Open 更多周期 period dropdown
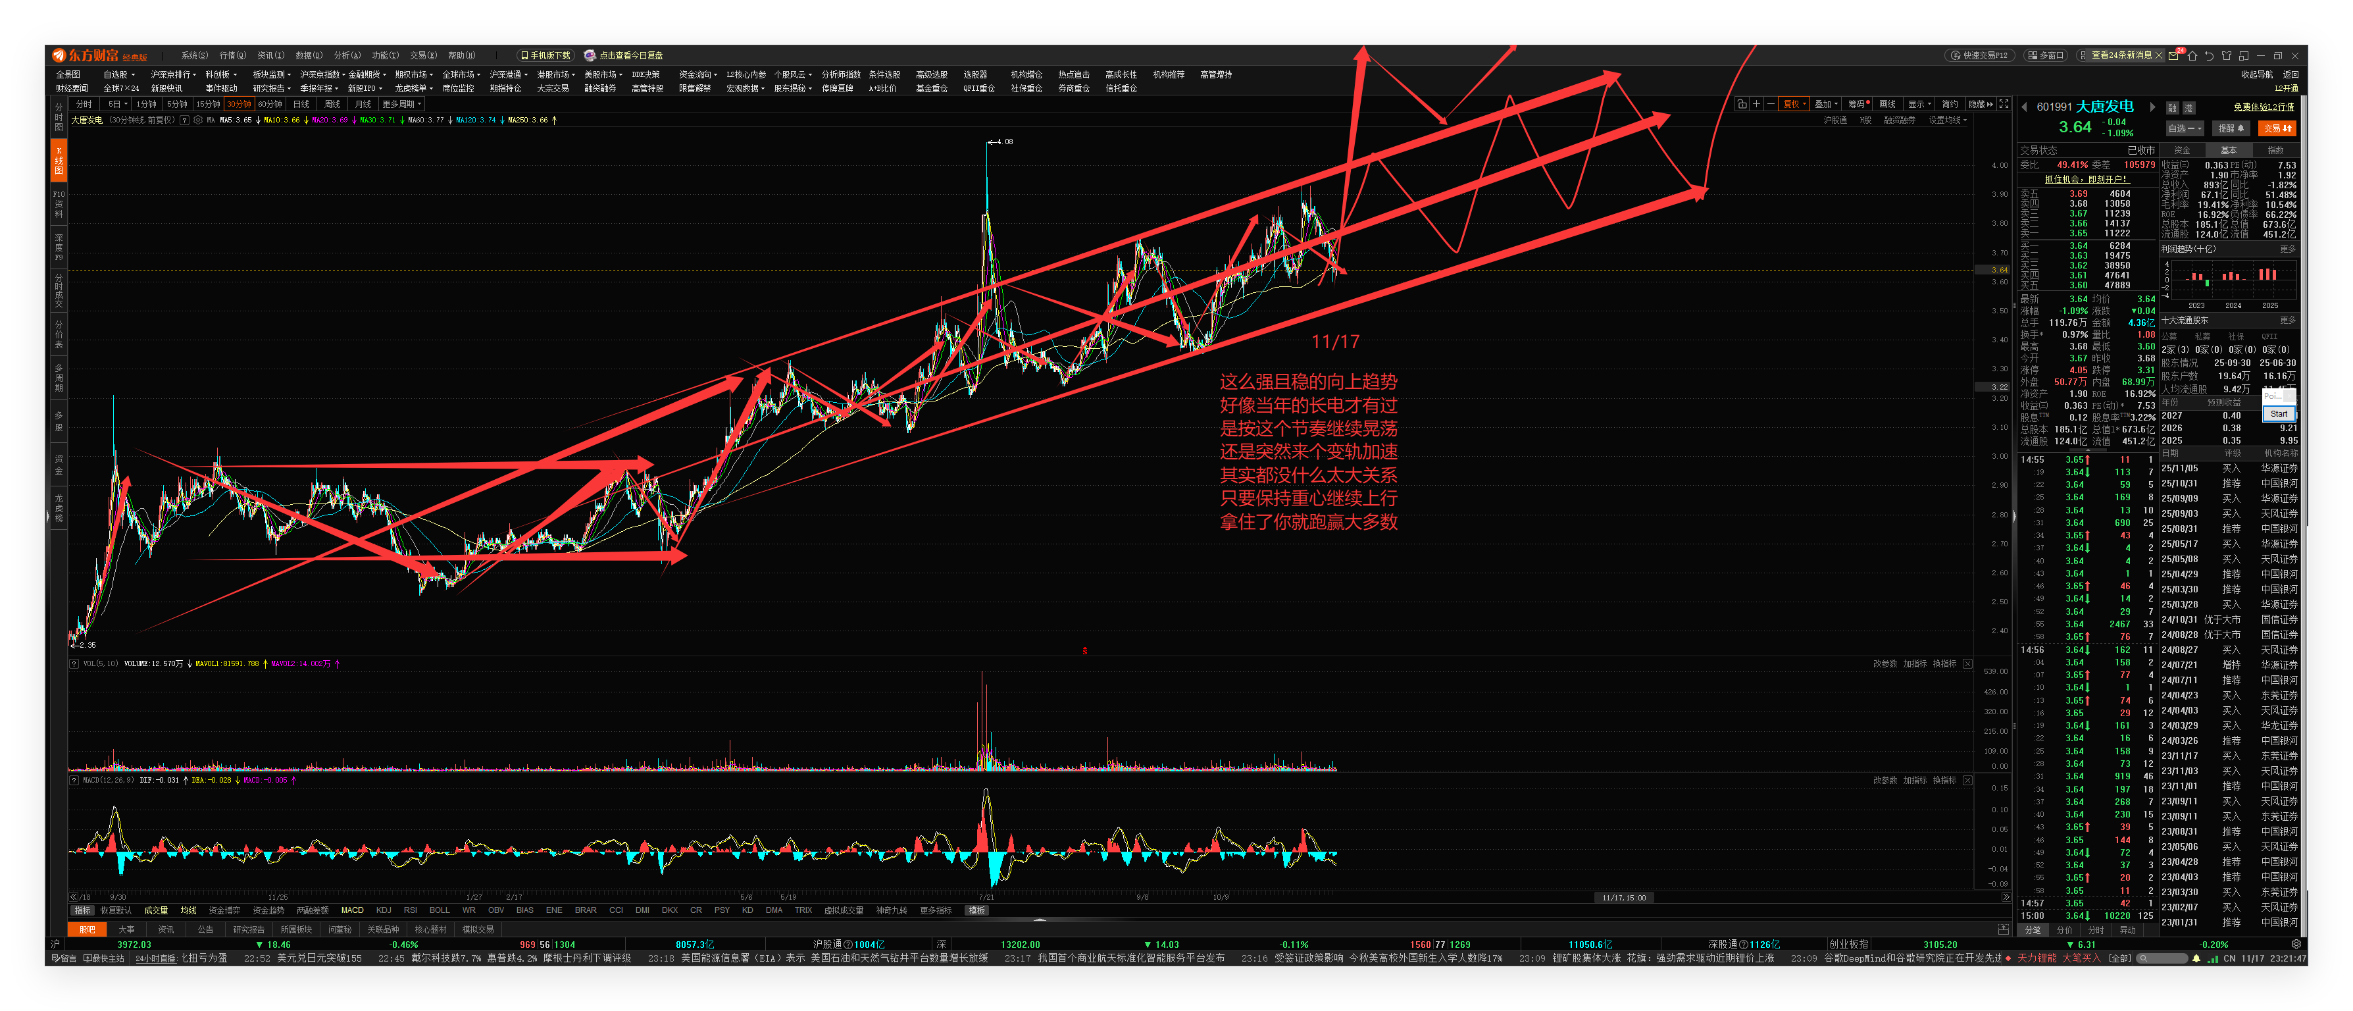This screenshot has height=1011, width=2353. tap(402, 104)
